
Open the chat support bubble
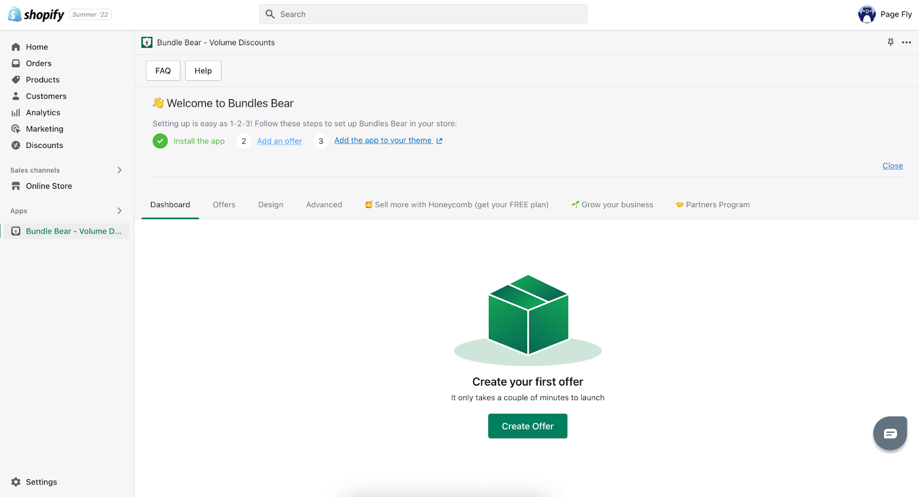890,433
